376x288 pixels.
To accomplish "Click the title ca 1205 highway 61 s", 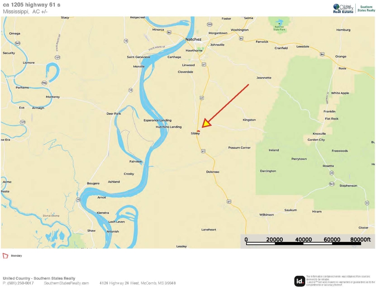I will (x=31, y=5).
